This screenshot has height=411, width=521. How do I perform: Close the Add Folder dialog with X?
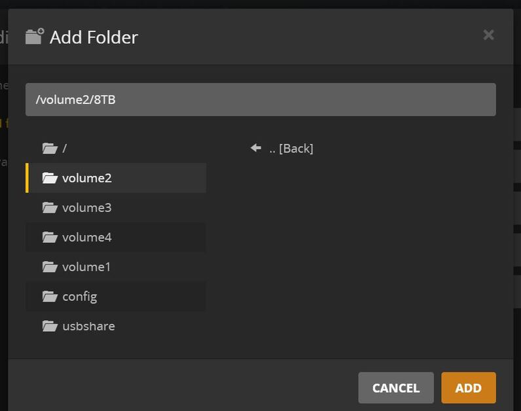click(x=488, y=35)
